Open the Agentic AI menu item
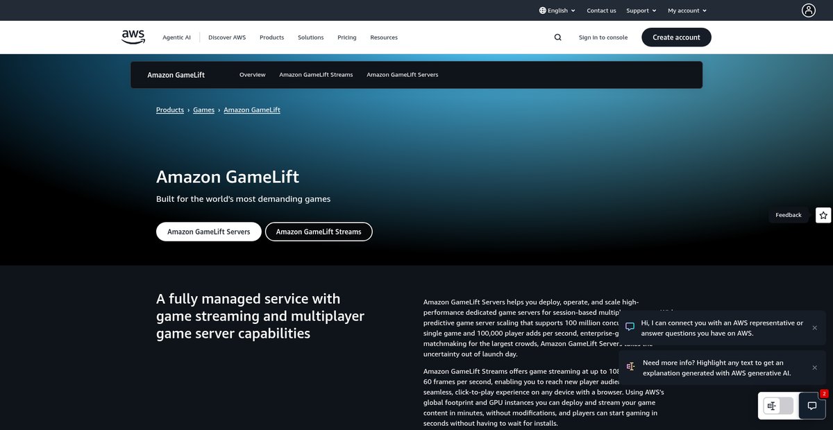This screenshot has height=430, width=833. pyautogui.click(x=176, y=37)
